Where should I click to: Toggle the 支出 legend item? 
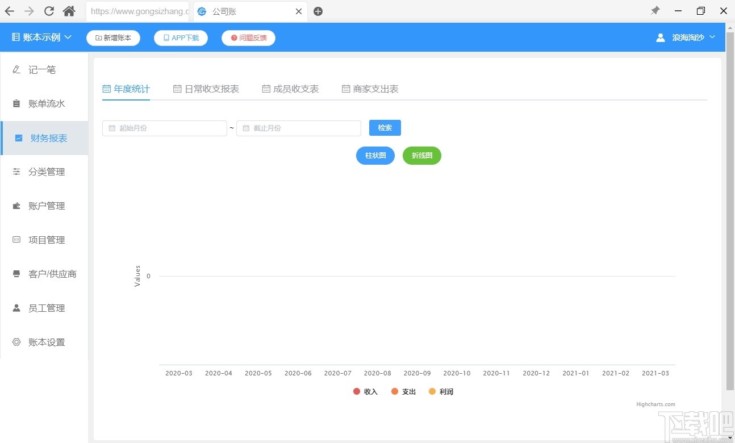(403, 391)
